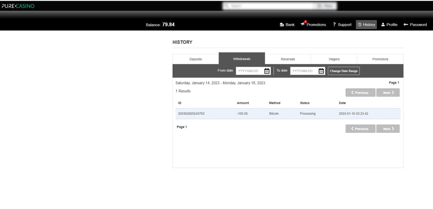Click the Pure Casino logo

tap(17, 6)
